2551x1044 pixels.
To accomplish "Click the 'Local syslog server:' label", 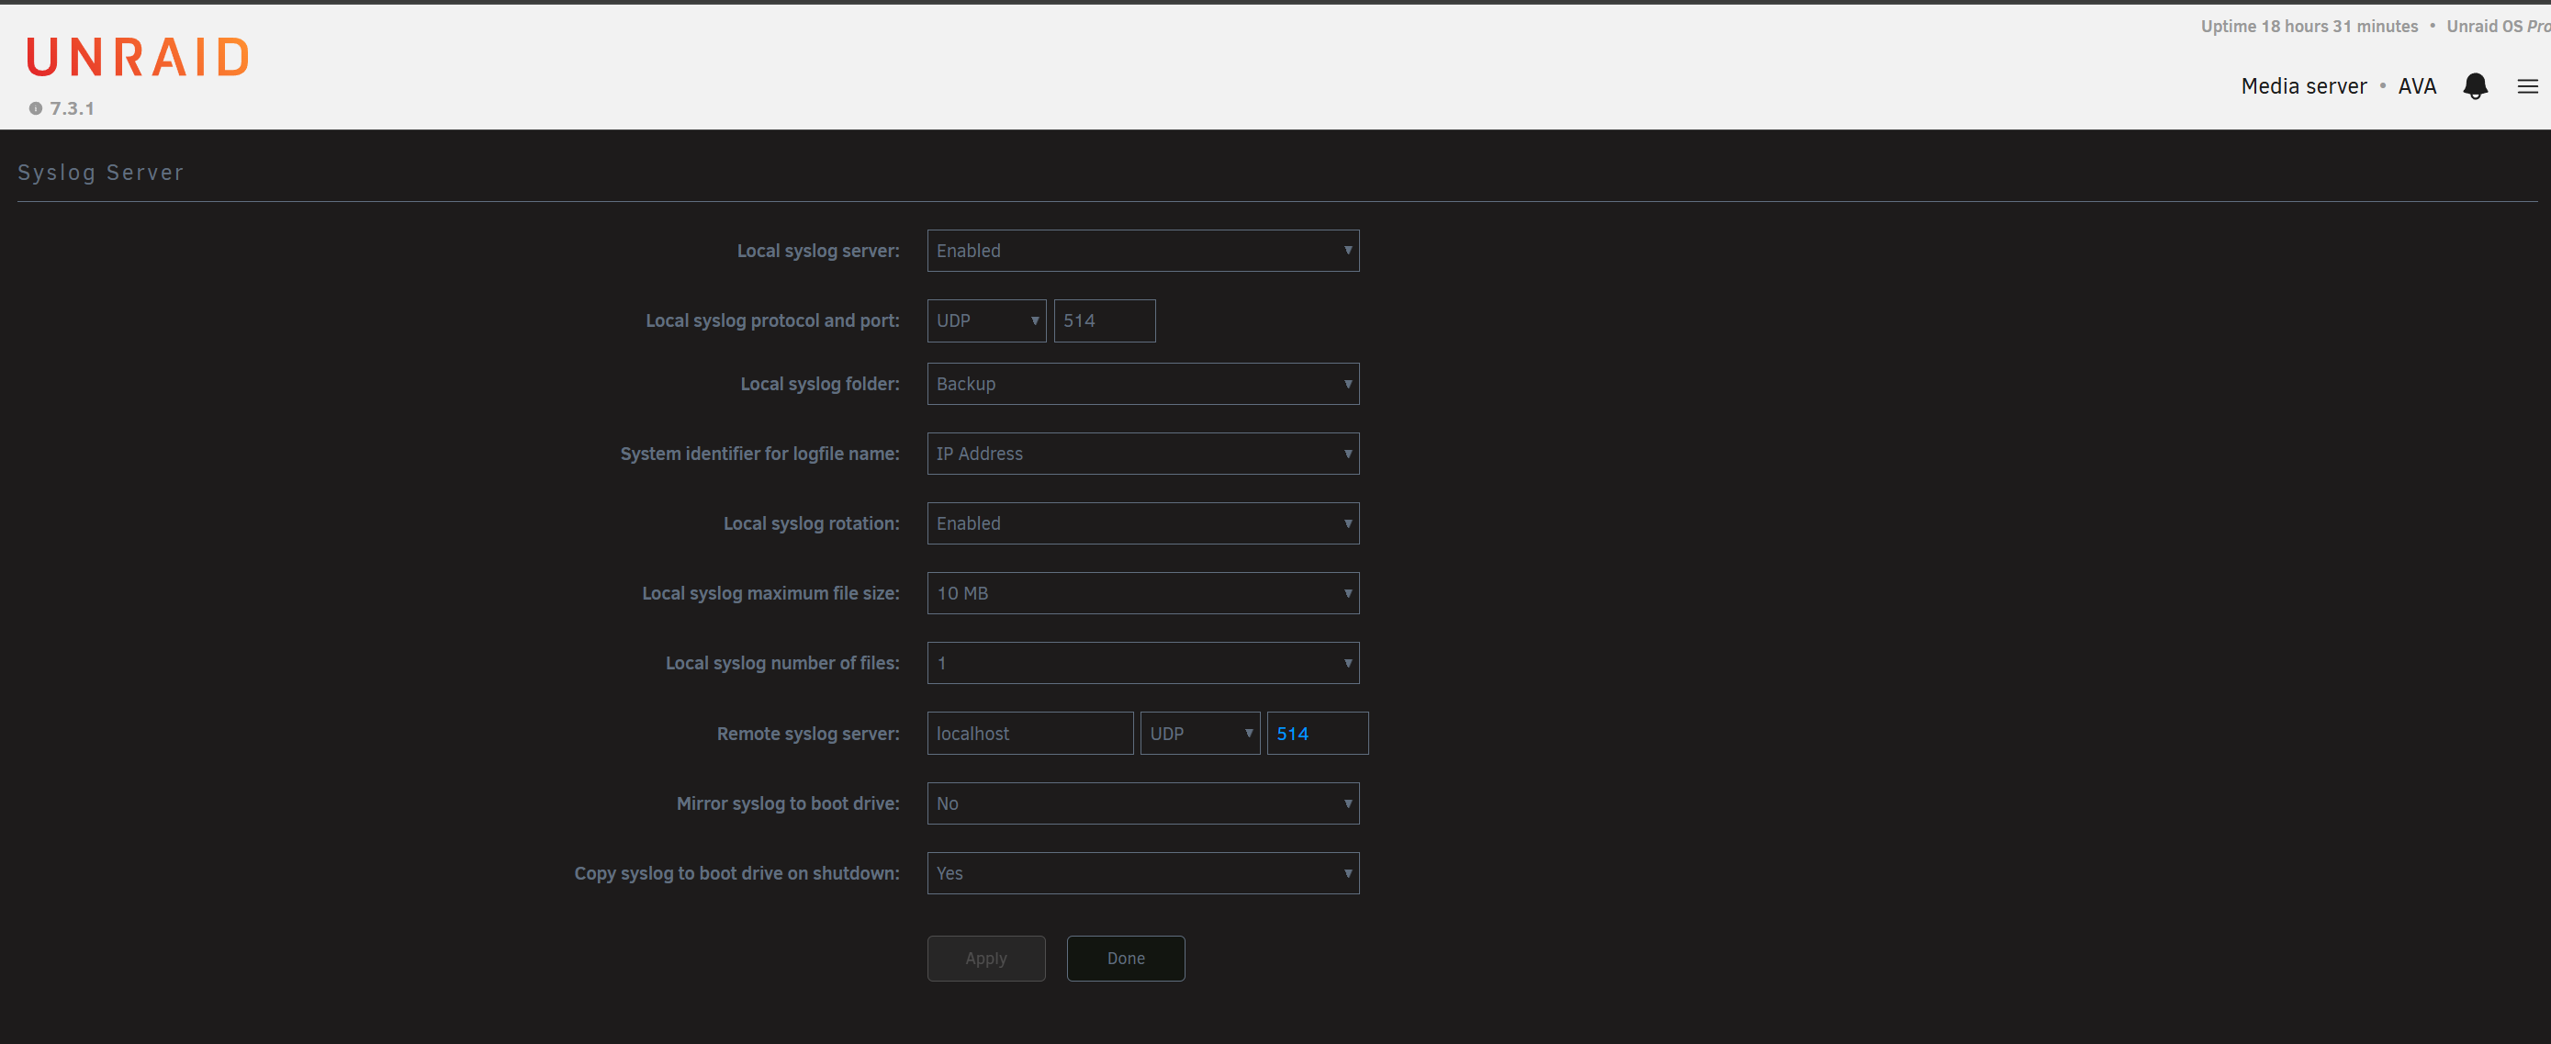I will pyautogui.click(x=818, y=251).
